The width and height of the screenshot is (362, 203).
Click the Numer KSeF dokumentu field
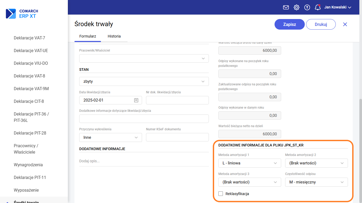coord(177,137)
